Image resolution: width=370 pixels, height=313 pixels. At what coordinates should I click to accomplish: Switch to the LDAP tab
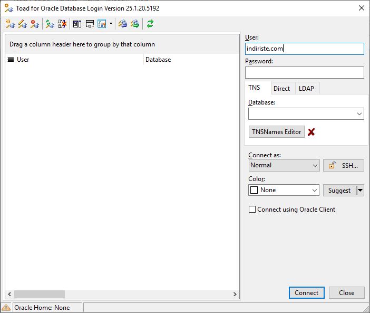pyautogui.click(x=307, y=89)
